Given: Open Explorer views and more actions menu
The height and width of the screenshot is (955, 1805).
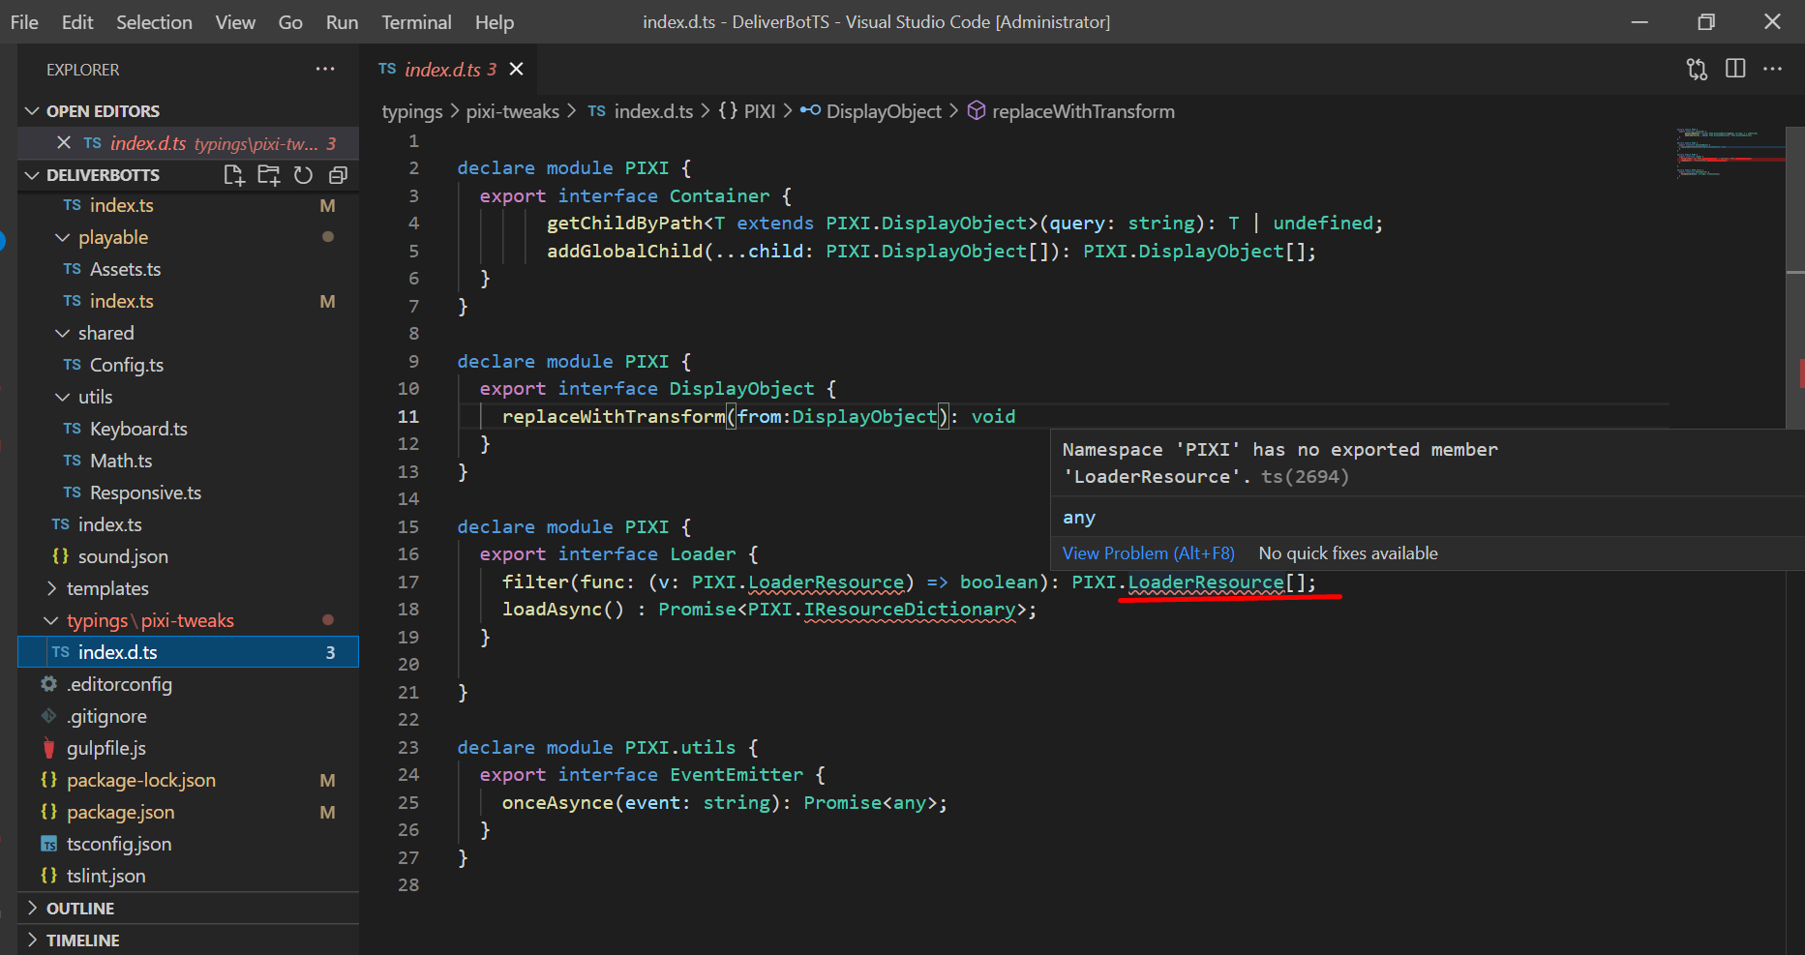Looking at the screenshot, I should [x=325, y=69].
